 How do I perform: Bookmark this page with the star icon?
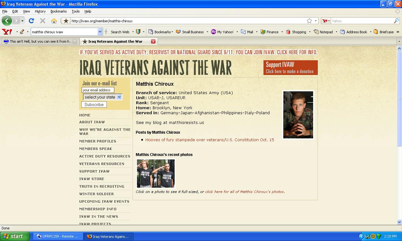pos(309,21)
